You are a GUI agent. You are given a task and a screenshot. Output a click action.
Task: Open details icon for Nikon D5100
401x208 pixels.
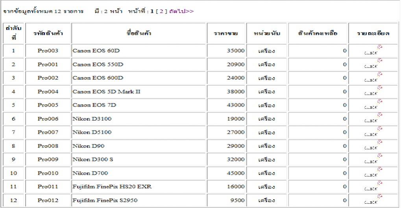coord(373,132)
